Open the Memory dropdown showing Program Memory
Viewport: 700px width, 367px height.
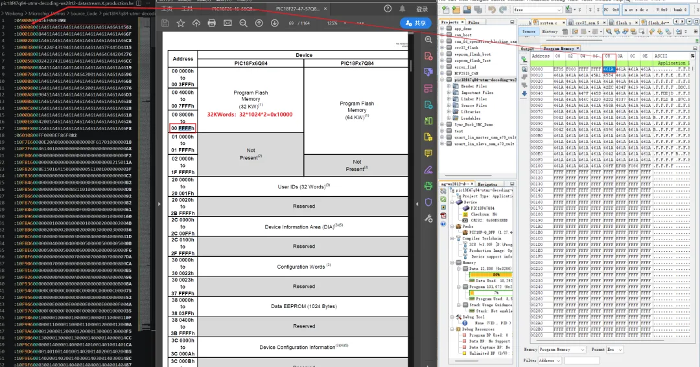click(x=562, y=350)
